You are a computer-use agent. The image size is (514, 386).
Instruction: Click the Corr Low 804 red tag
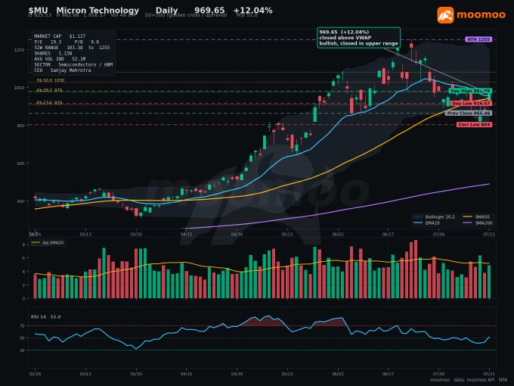click(474, 125)
